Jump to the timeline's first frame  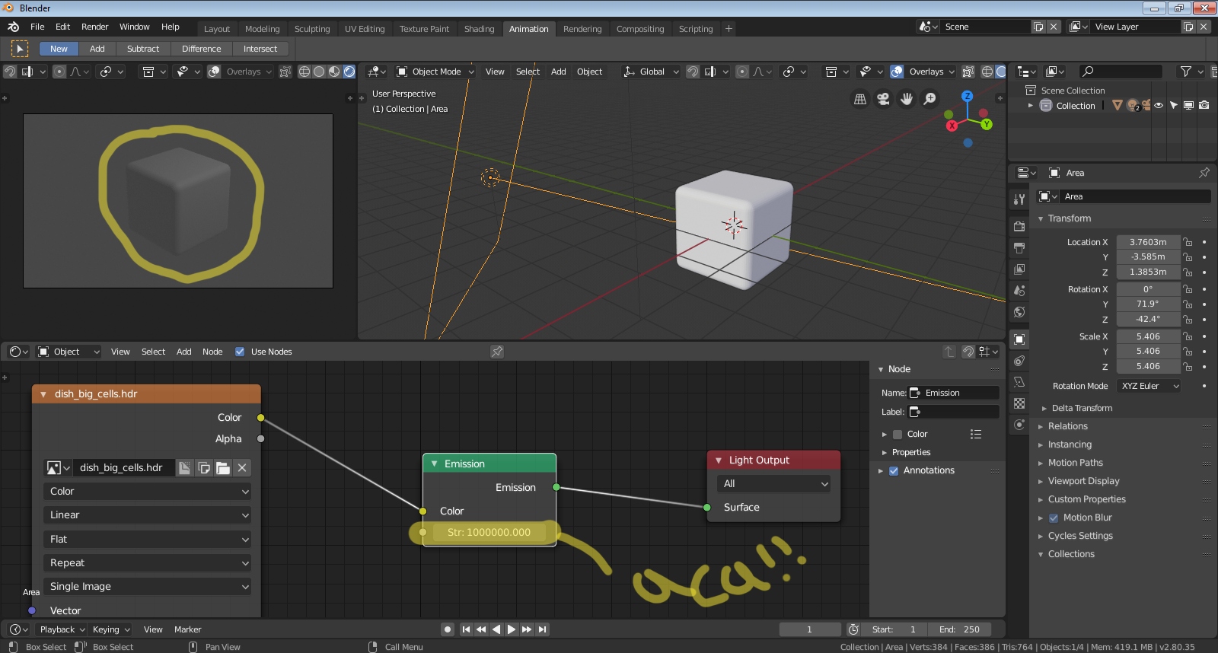(x=466, y=629)
